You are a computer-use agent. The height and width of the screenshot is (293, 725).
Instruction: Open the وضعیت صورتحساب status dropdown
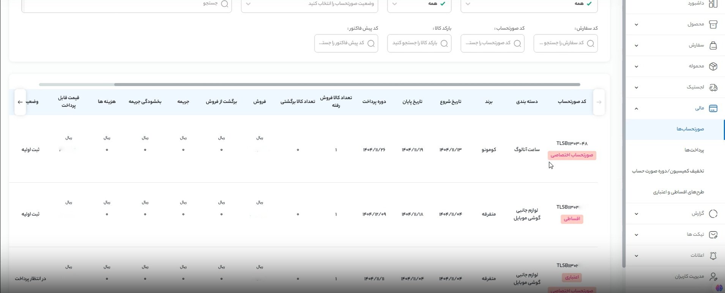[x=310, y=4]
